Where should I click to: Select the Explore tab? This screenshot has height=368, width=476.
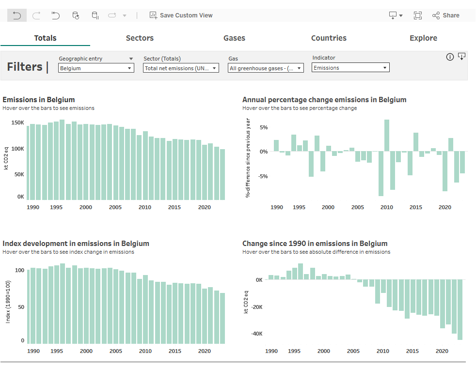point(423,38)
